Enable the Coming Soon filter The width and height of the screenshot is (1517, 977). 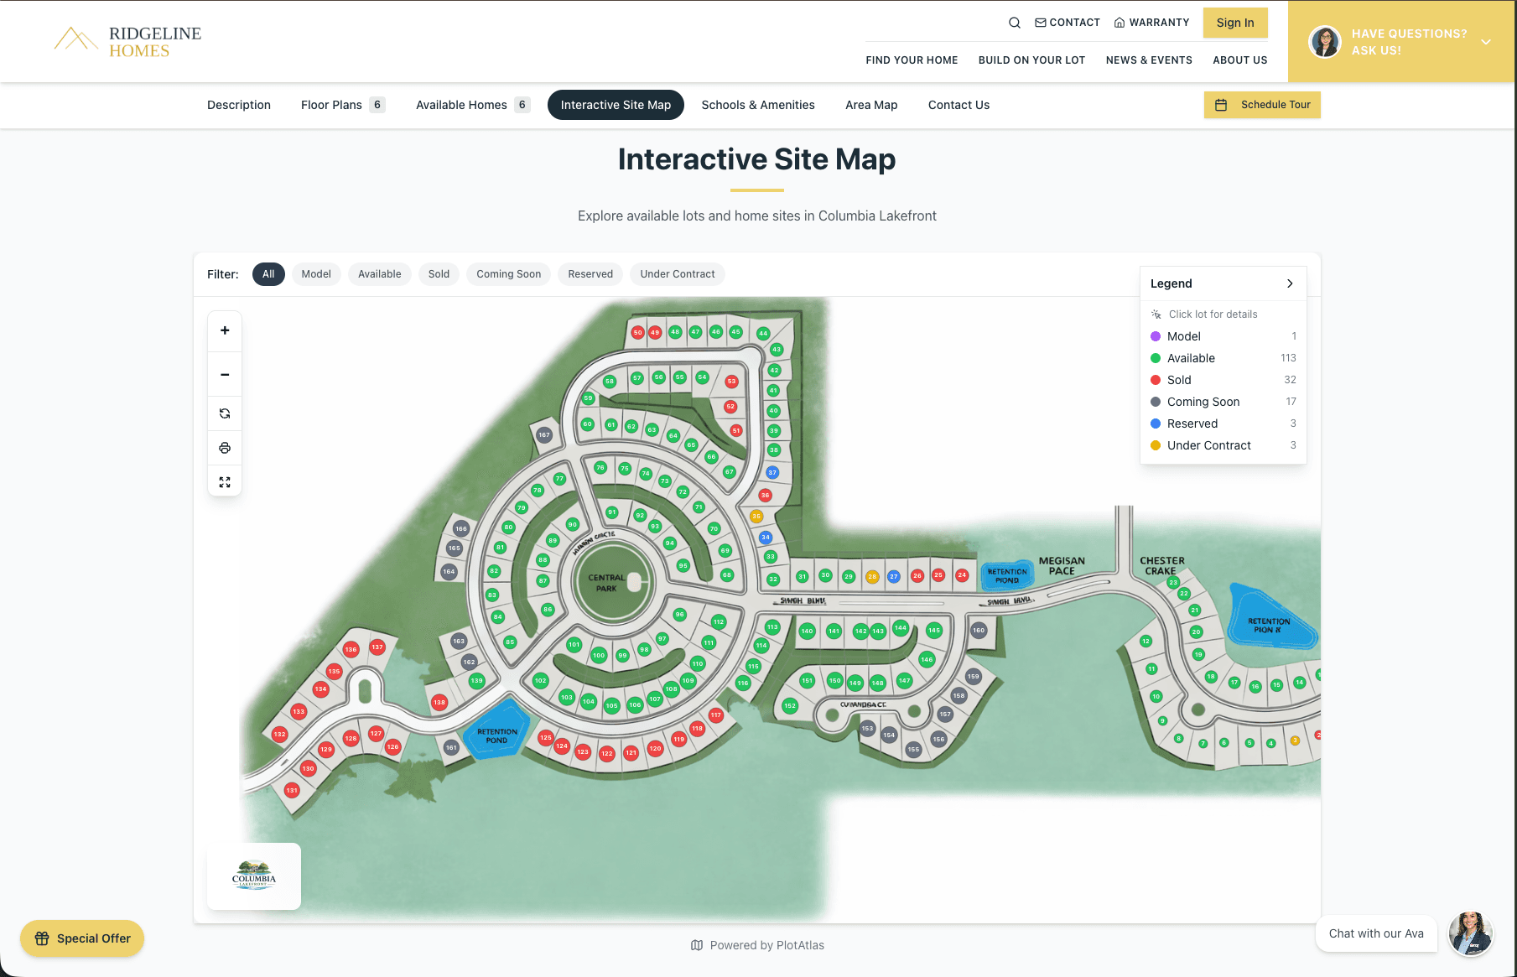507,274
